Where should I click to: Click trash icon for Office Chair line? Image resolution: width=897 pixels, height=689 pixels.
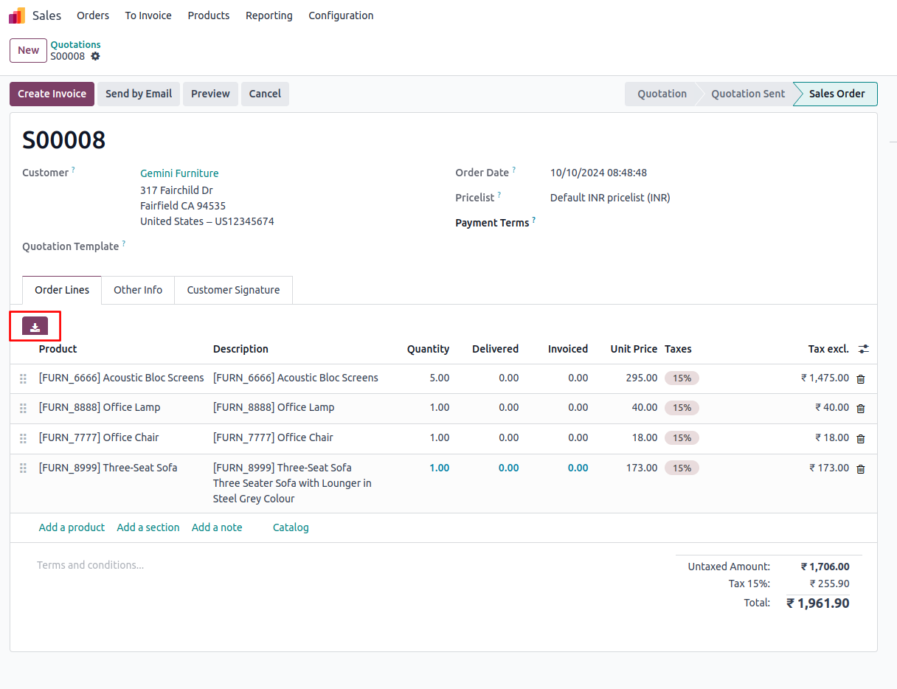(x=860, y=438)
